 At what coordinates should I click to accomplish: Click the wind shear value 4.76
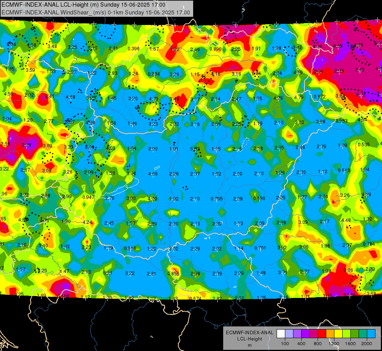pyautogui.click(x=278, y=98)
